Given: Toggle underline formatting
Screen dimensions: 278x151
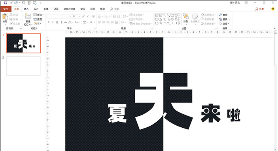Looking at the screenshot, I should tap(57, 22).
